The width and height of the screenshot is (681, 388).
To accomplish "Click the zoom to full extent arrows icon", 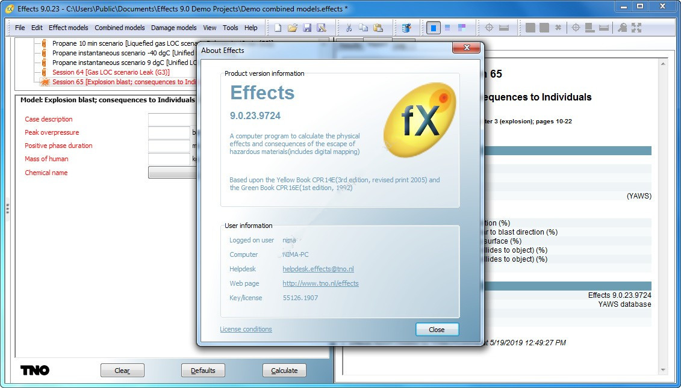I will coord(636,28).
